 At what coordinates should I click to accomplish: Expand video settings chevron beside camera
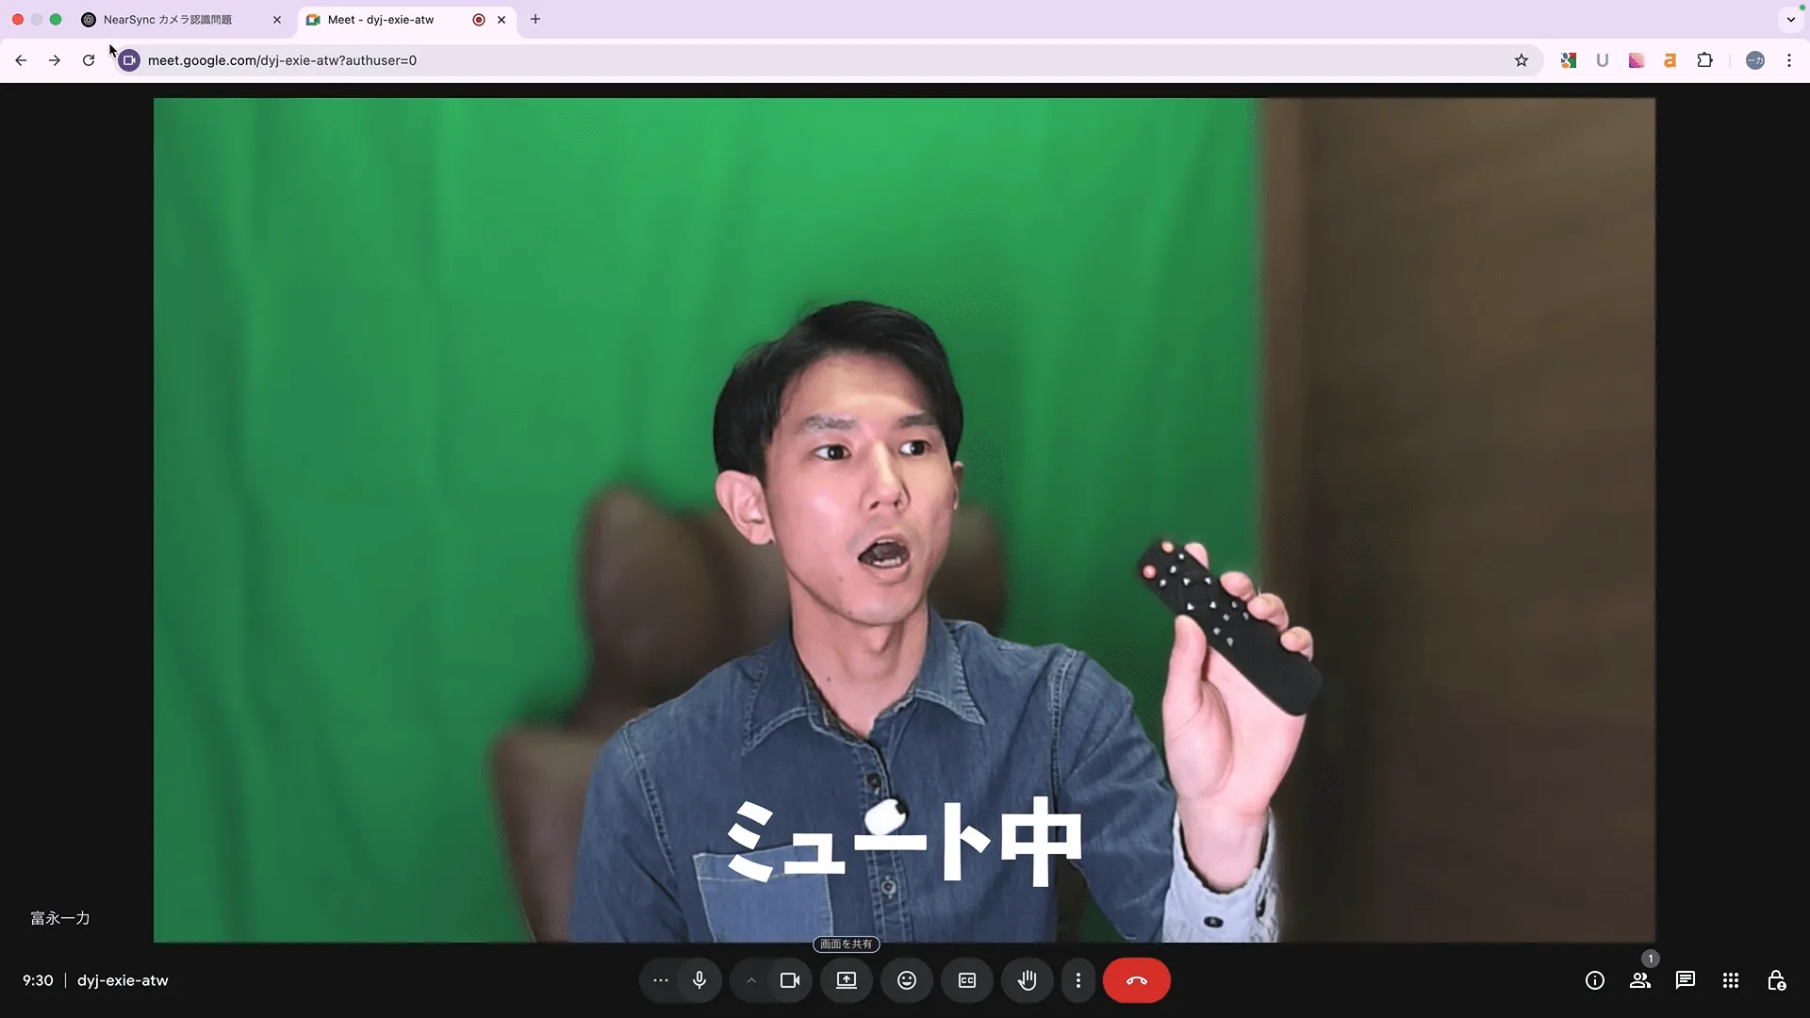coord(751,980)
